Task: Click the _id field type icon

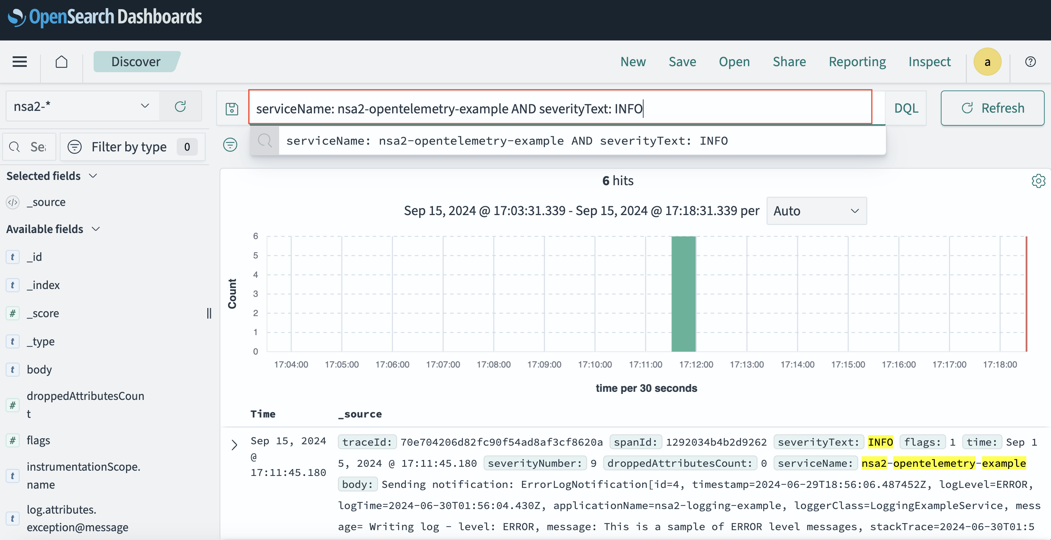Action: (13, 257)
